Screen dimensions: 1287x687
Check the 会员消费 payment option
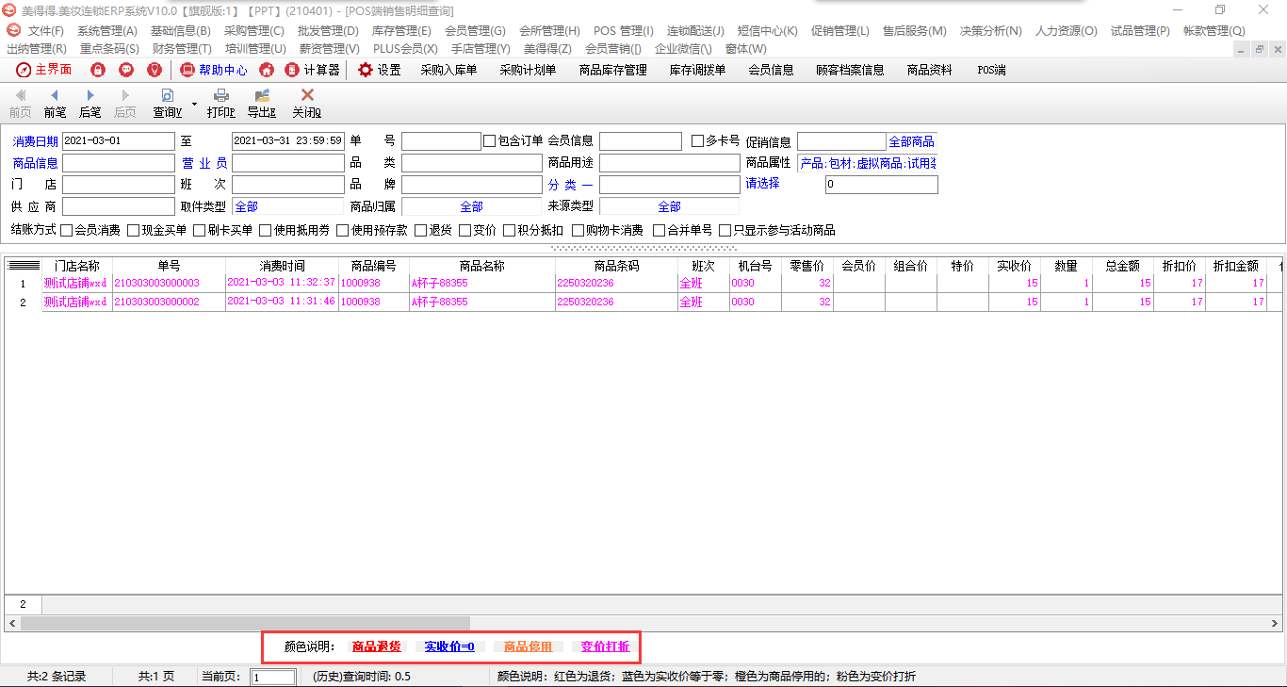tap(67, 230)
